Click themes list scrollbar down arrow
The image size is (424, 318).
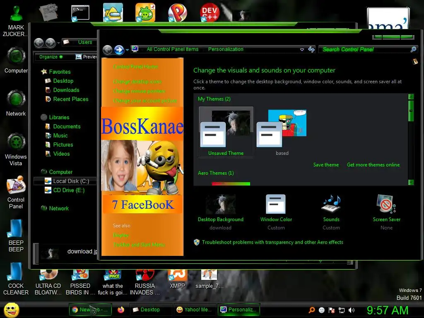[411, 182]
